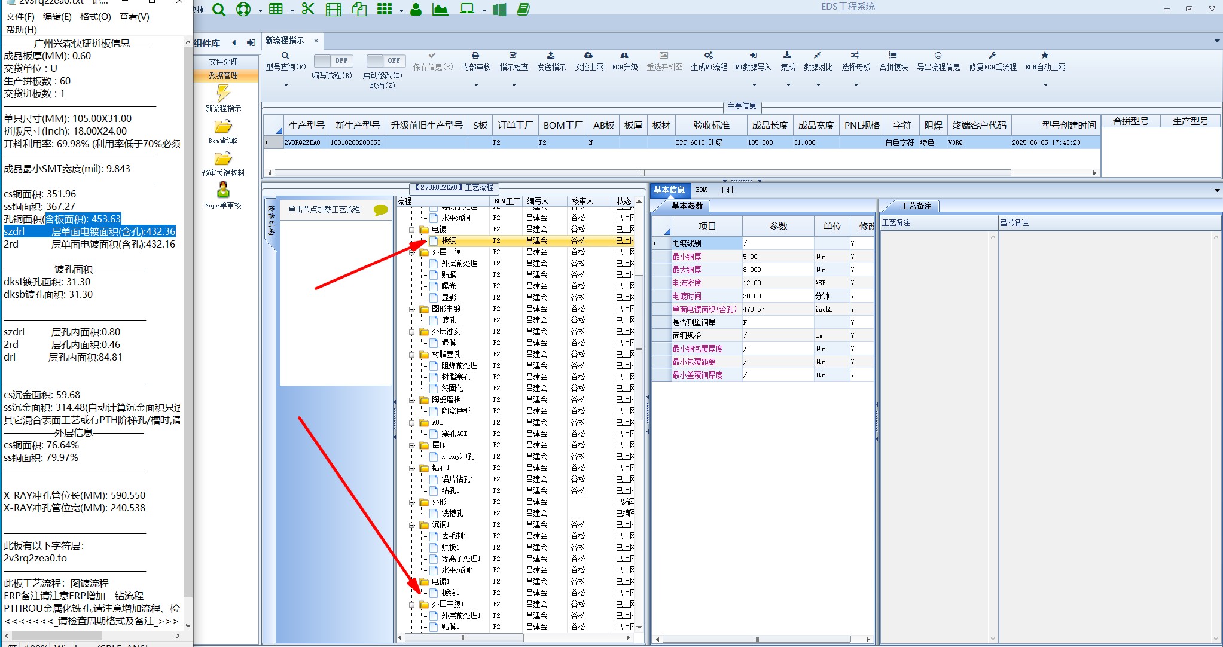Image resolution: width=1223 pixels, height=647 pixels.
Task: Click the green film strip icon
Action: point(333,9)
